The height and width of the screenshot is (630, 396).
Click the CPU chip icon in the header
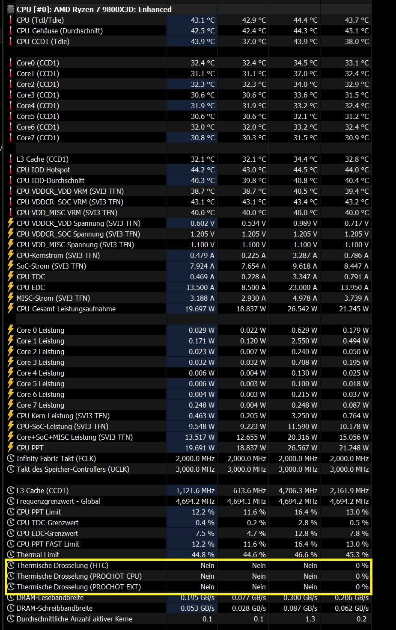[x=11, y=9]
